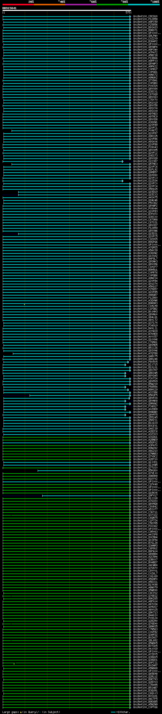
Task: Click the Large gaps legend text at bottom
Action: 31,712
